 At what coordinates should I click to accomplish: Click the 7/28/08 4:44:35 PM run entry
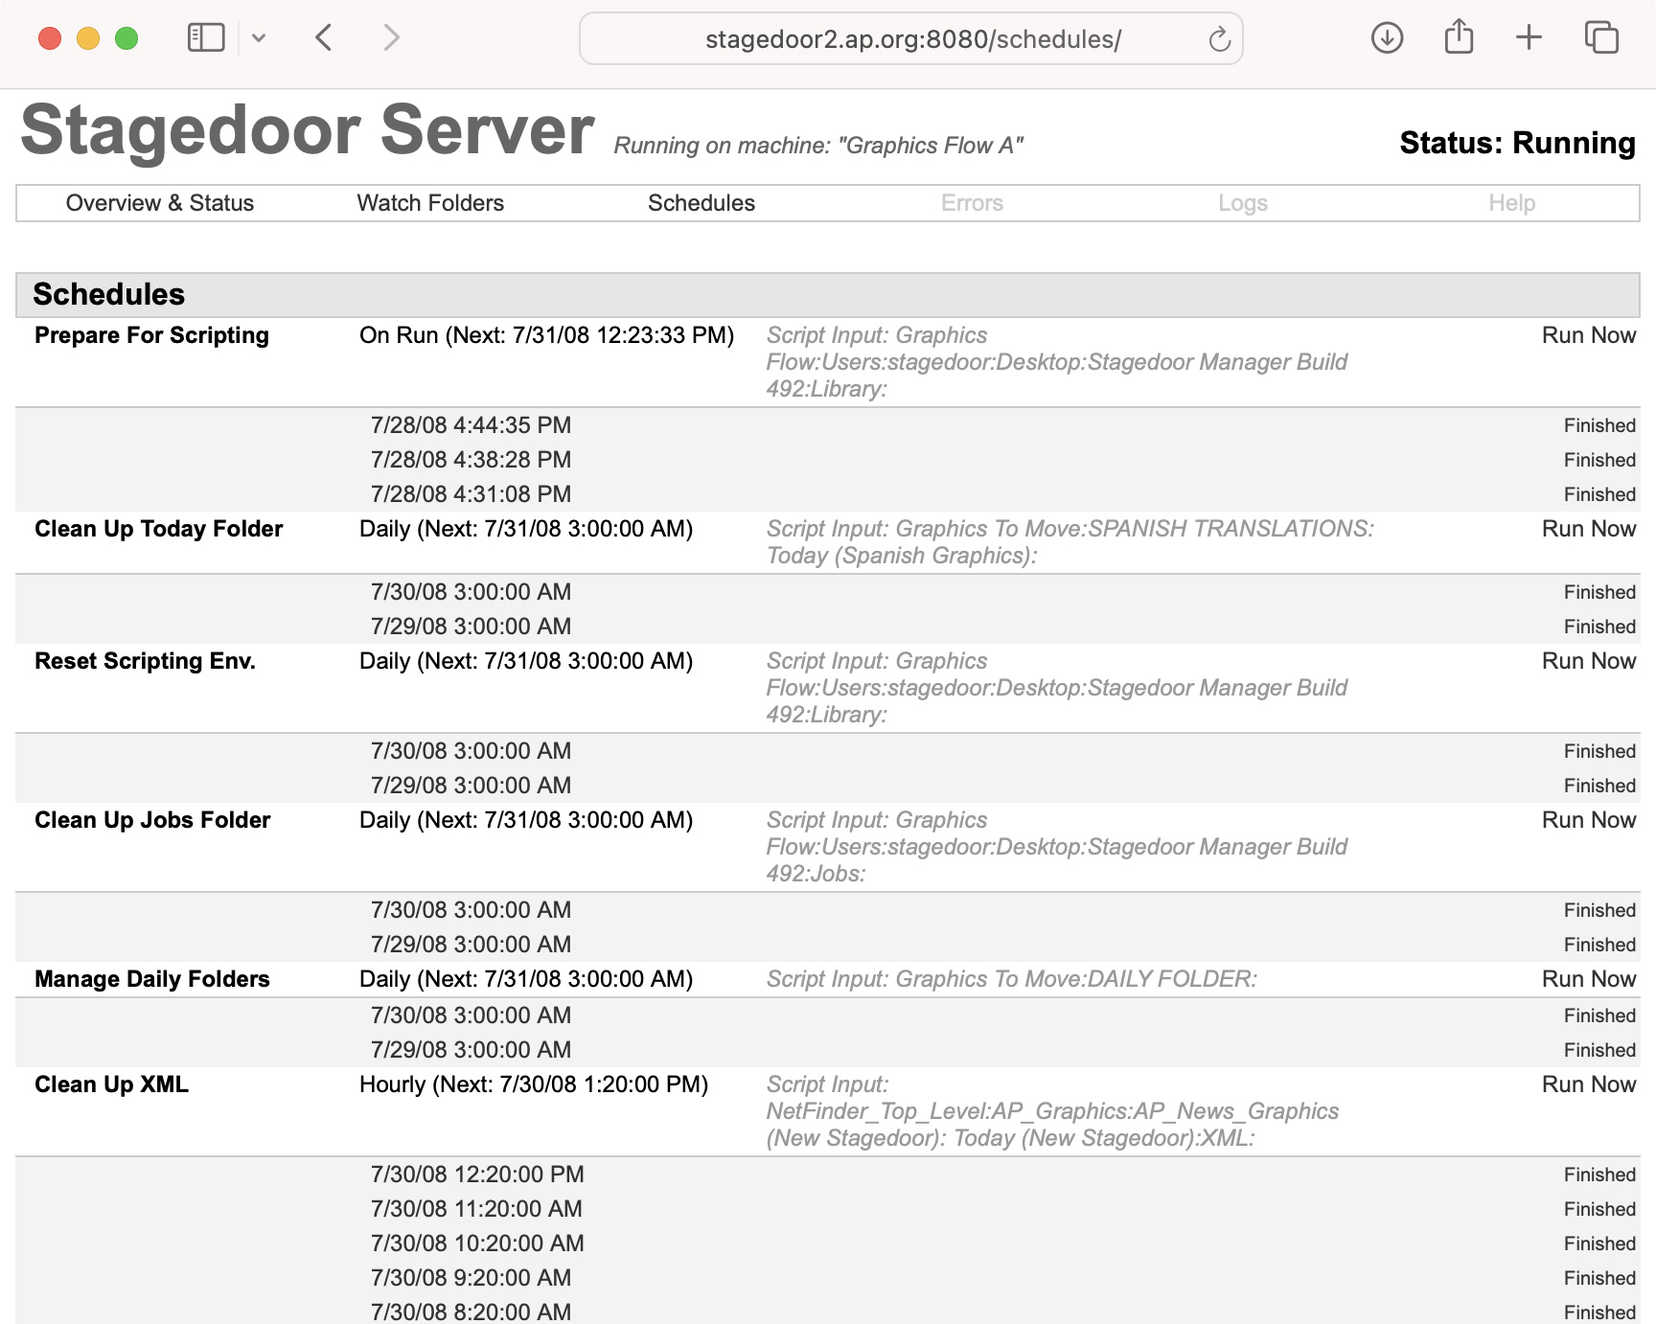(x=471, y=425)
